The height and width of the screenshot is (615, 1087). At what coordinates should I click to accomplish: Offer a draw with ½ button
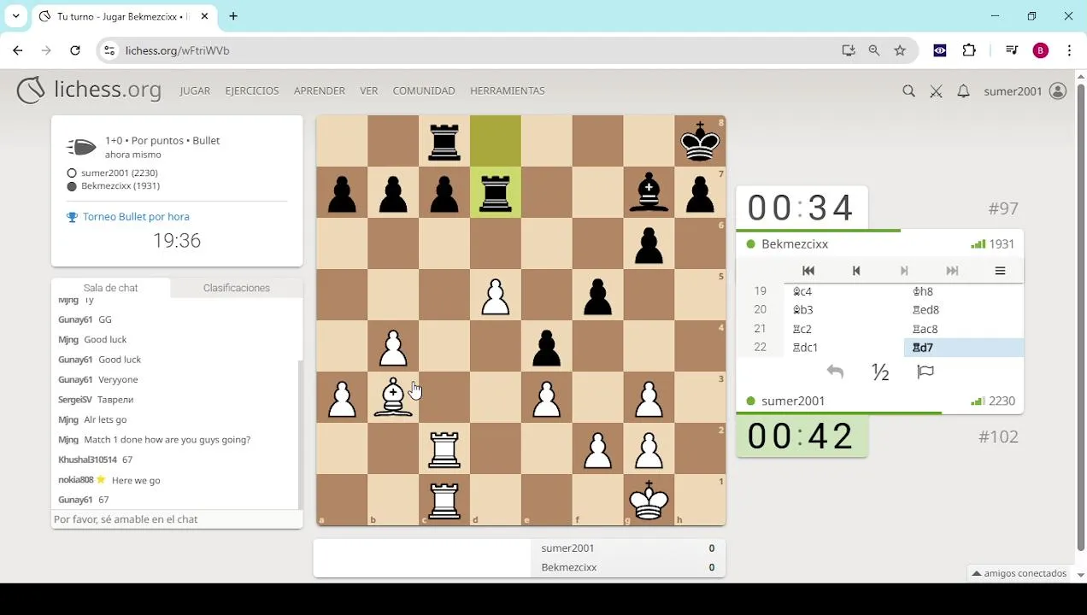(880, 372)
